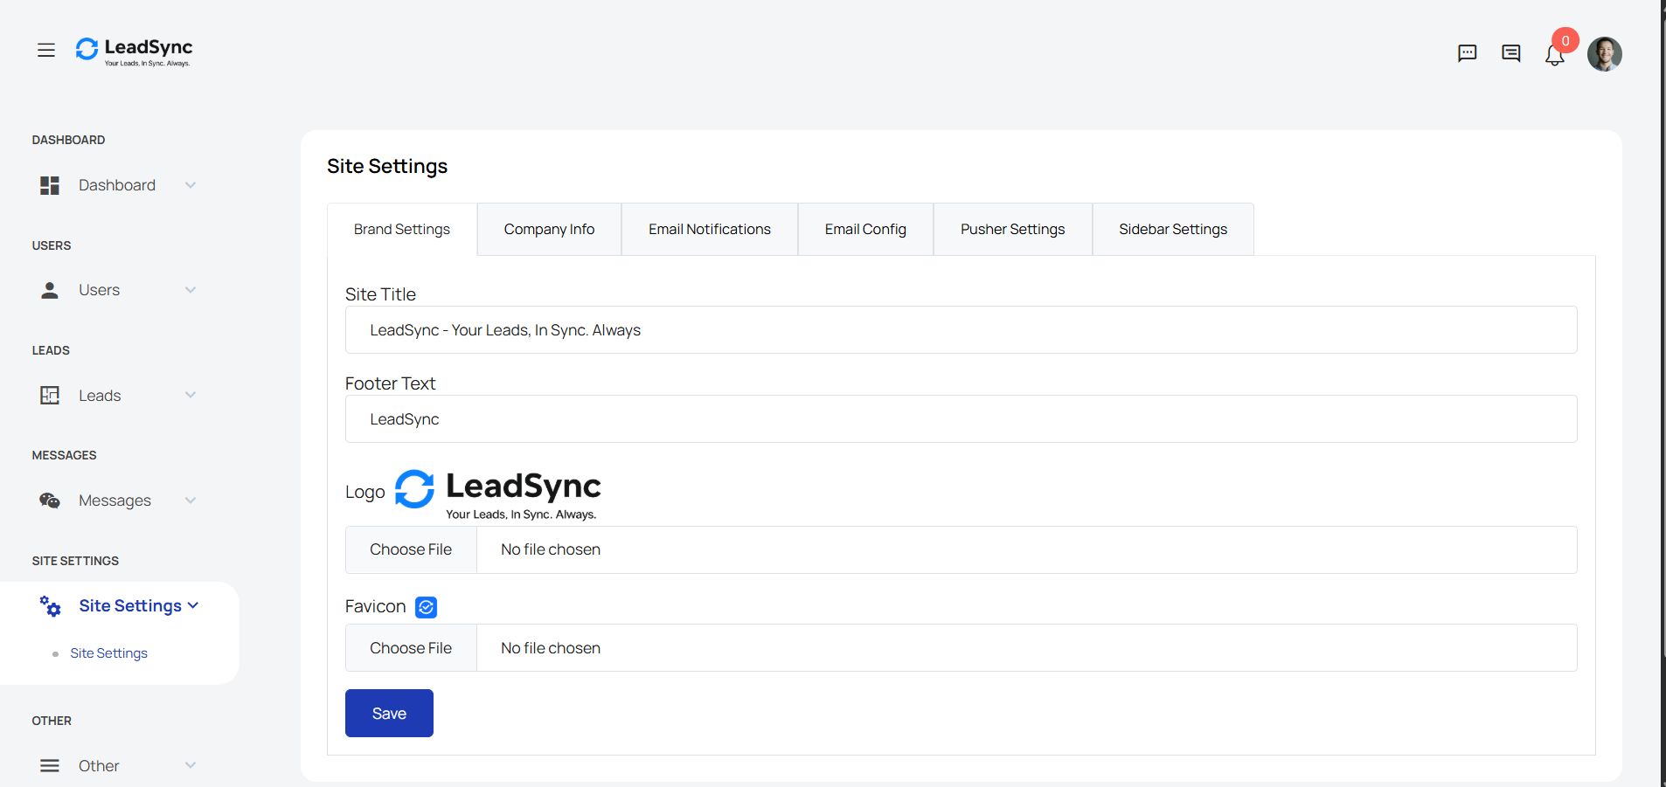Viewport: 1666px width, 787px height.
Task: Expand the Other sidebar menu
Action: click(x=117, y=766)
